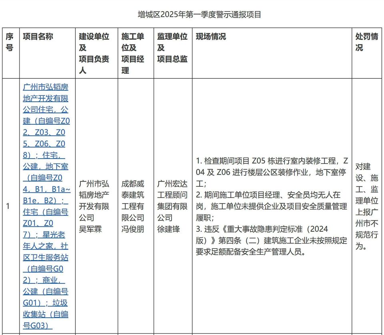Click item 3 text about 重大事故隐患判定标准
384x335 pixels.
pyautogui.click(x=271, y=240)
